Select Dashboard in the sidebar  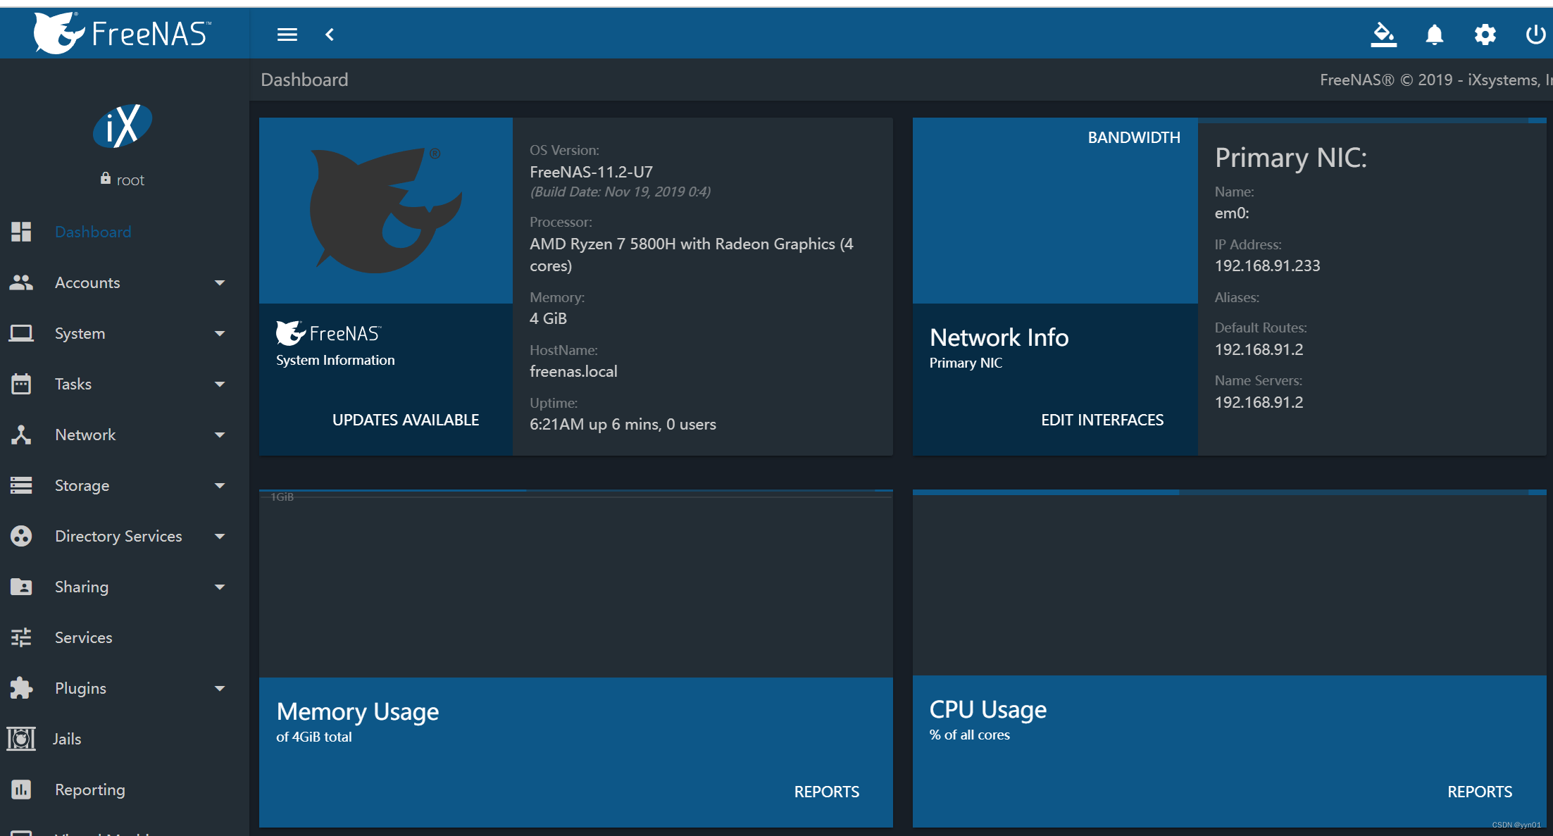point(93,232)
